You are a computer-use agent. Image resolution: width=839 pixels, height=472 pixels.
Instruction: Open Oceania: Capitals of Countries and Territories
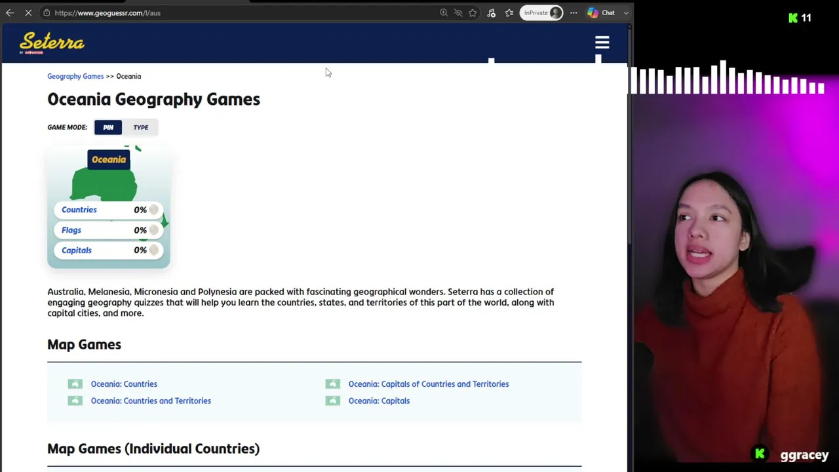tap(429, 384)
